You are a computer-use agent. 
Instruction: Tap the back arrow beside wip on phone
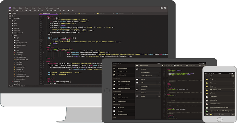click(207, 76)
